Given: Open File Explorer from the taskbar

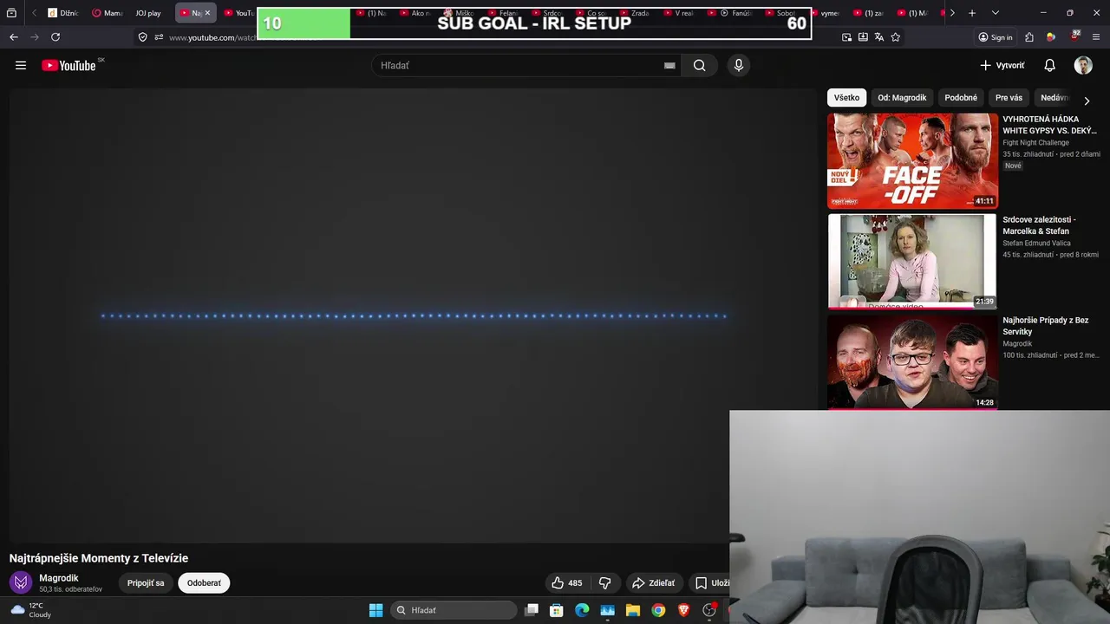Looking at the screenshot, I should pyautogui.click(x=633, y=610).
